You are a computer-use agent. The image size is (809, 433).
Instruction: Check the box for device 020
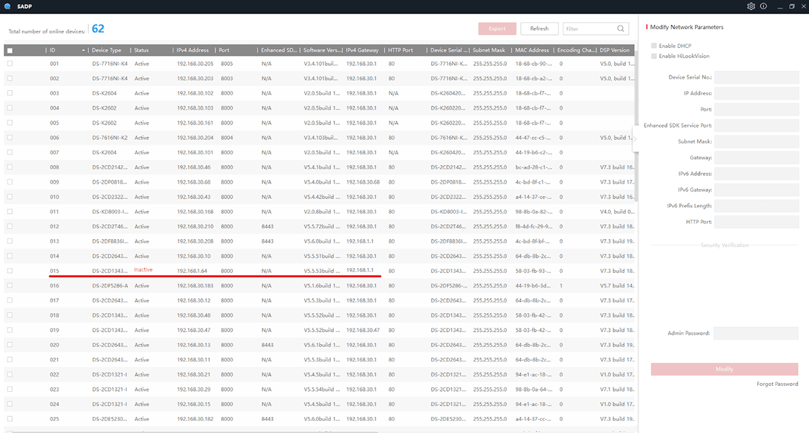click(x=9, y=345)
